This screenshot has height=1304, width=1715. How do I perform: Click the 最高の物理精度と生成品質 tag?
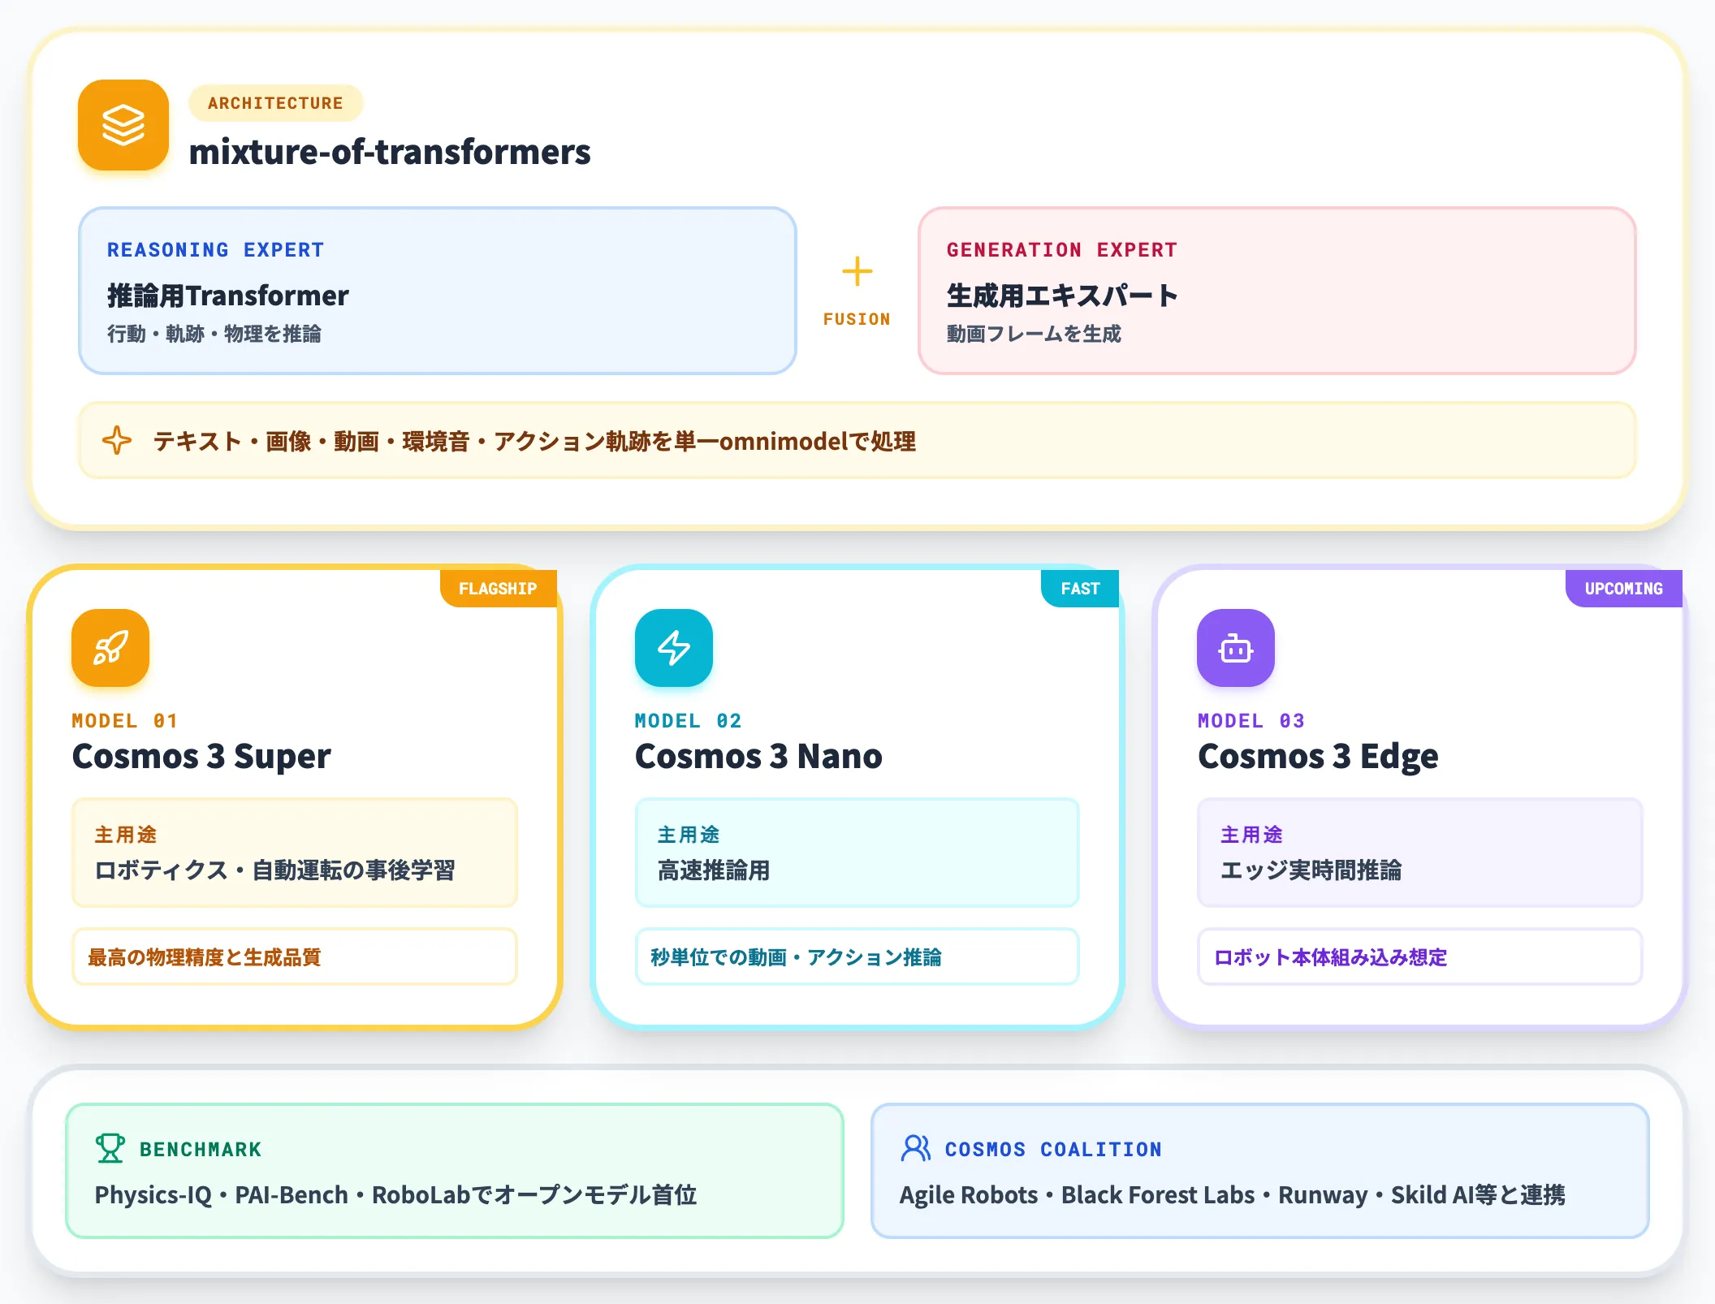[x=295, y=956]
